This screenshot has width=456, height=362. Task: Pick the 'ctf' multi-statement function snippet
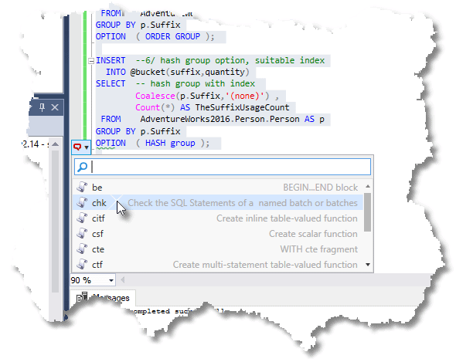point(217,265)
